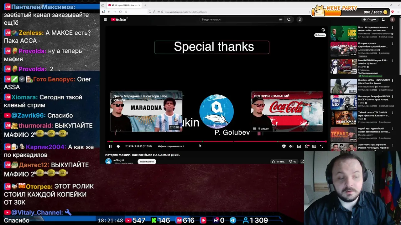Open История провала recommended video title

tap(373, 45)
